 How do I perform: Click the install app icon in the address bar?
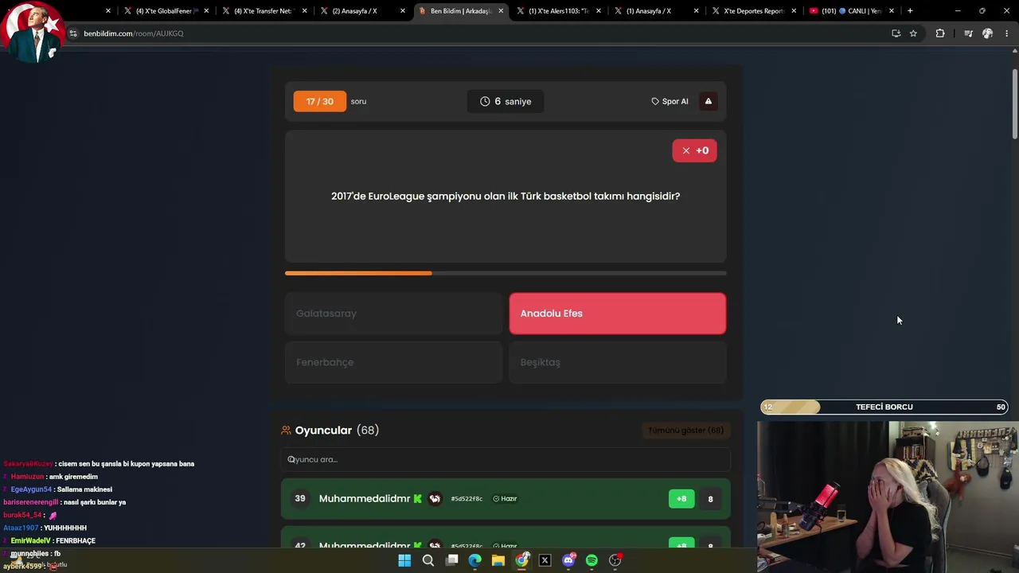[x=896, y=33]
